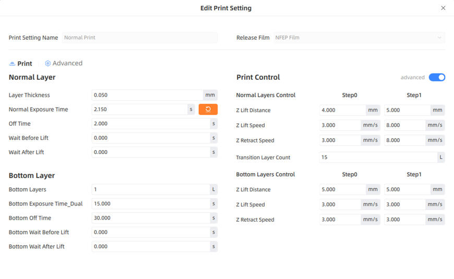Image resolution: width=454 pixels, height=279 pixels.
Task: Edit Normal Layers Z Lift Speed Step1
Action: point(404,125)
